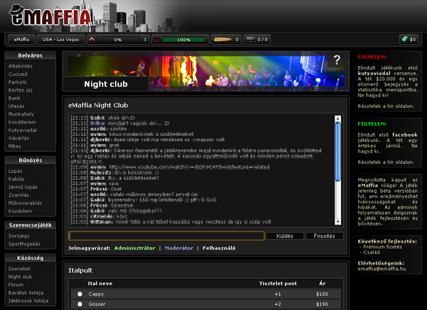Click the USA - Las Vegas location button
The width and height of the screenshot is (427, 310).
coord(59,39)
